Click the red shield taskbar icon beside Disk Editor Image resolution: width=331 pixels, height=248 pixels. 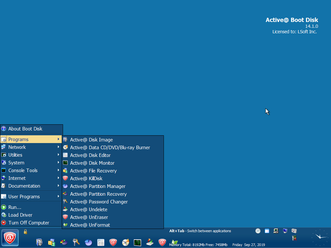(113, 242)
